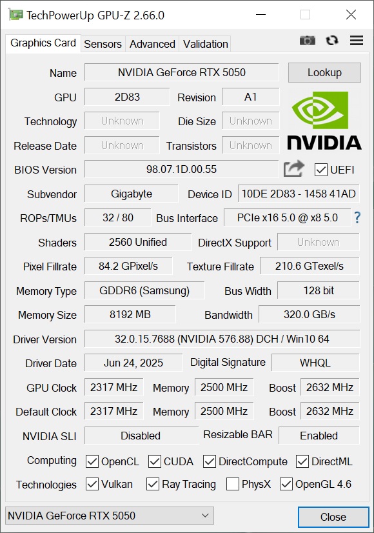Toggle the PhysX checkbox
Image resolution: width=374 pixels, height=533 pixels.
233,484
